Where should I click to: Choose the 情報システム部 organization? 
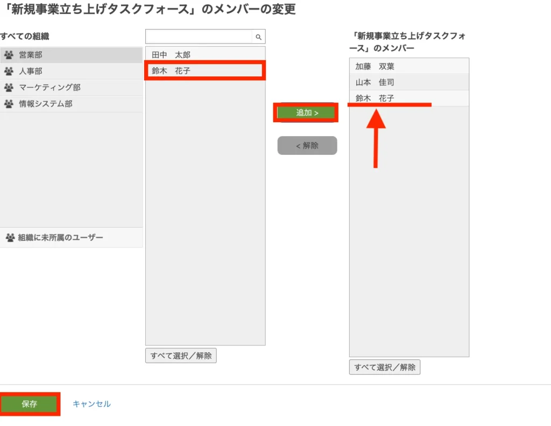72,104
